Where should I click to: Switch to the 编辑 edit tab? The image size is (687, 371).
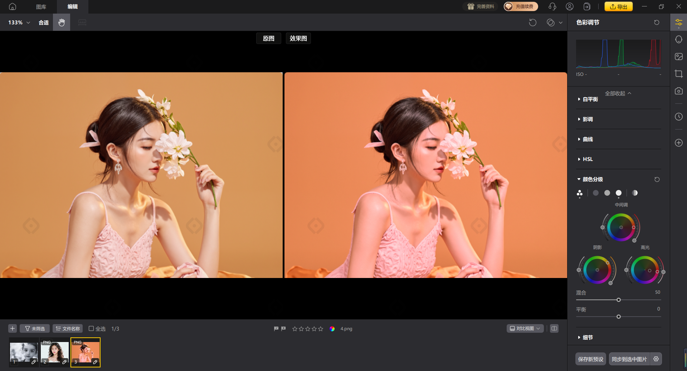[x=73, y=6]
